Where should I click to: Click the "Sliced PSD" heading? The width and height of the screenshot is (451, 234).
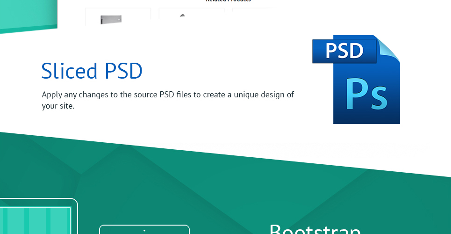click(x=92, y=71)
